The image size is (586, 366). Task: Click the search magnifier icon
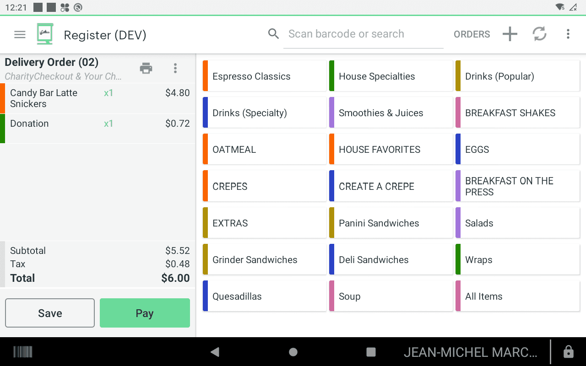pyautogui.click(x=273, y=34)
